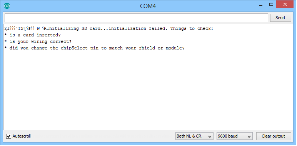
Task: Click the Autoscroll label text
Action: coord(22,136)
